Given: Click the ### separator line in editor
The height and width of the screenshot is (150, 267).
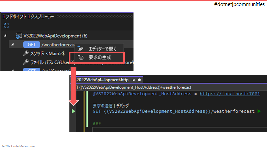Looking at the screenshot, I should (x=97, y=123).
